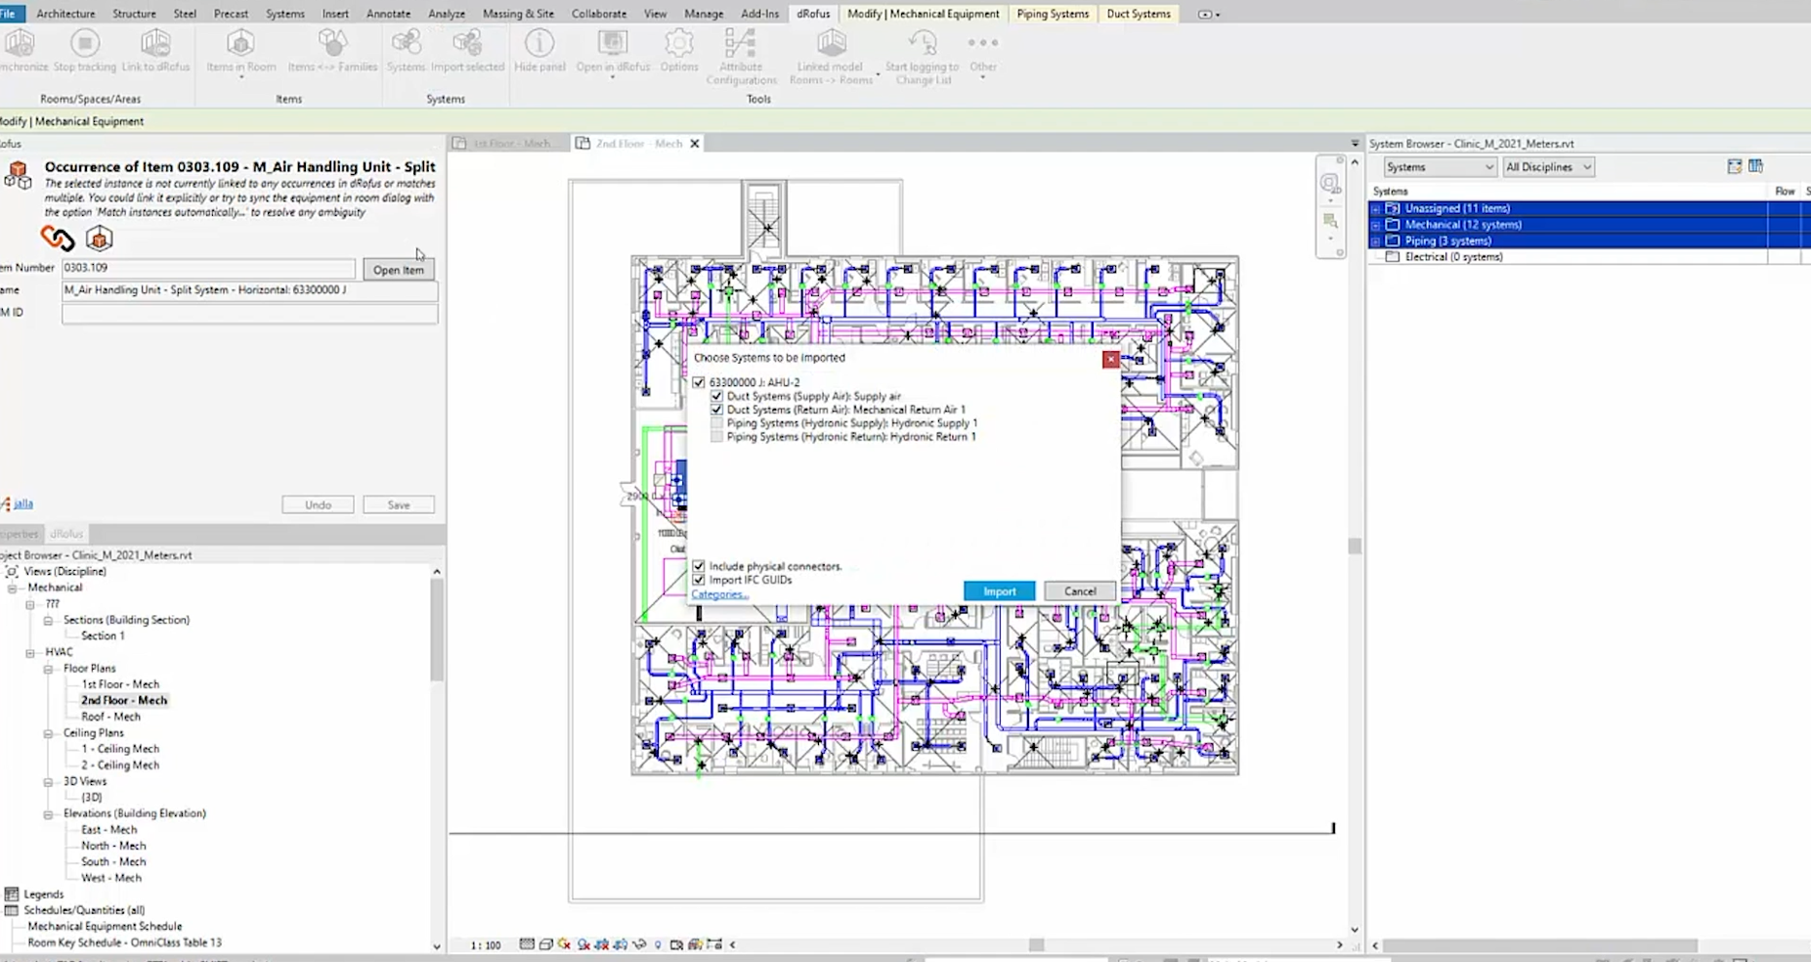This screenshot has height=962, width=1811.
Task: Select Mechanical Equipment Schedule in browser
Action: click(105, 927)
